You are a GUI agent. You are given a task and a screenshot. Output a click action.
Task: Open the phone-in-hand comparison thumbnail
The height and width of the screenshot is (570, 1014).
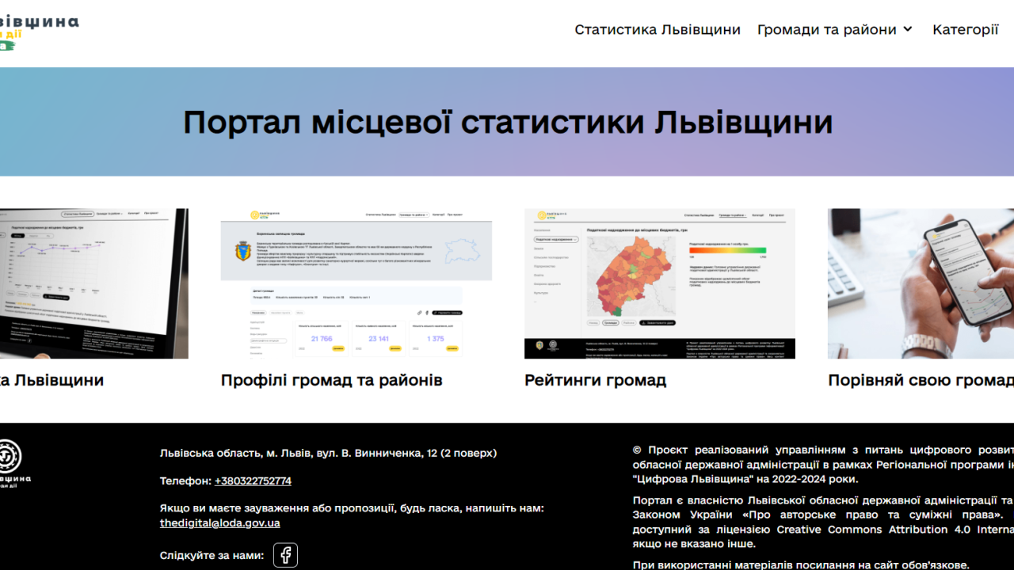point(921,283)
